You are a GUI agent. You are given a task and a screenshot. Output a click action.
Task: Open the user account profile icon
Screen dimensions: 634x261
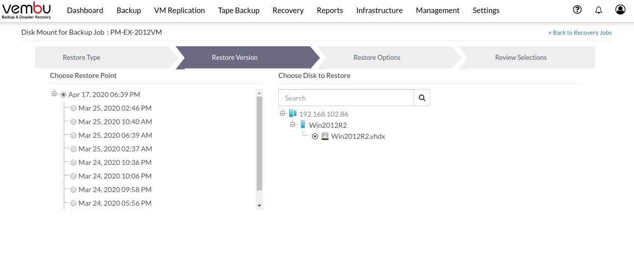click(620, 10)
